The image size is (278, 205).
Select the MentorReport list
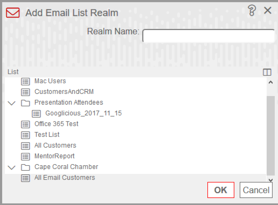(x=54, y=156)
